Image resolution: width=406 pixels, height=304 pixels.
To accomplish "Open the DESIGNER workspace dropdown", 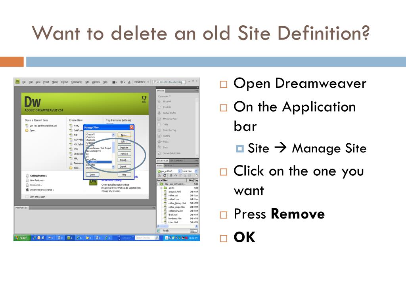I will point(142,82).
